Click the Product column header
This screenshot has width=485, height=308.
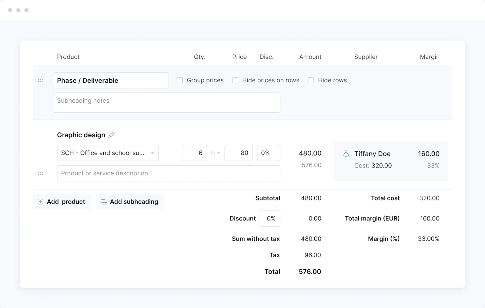(x=68, y=57)
